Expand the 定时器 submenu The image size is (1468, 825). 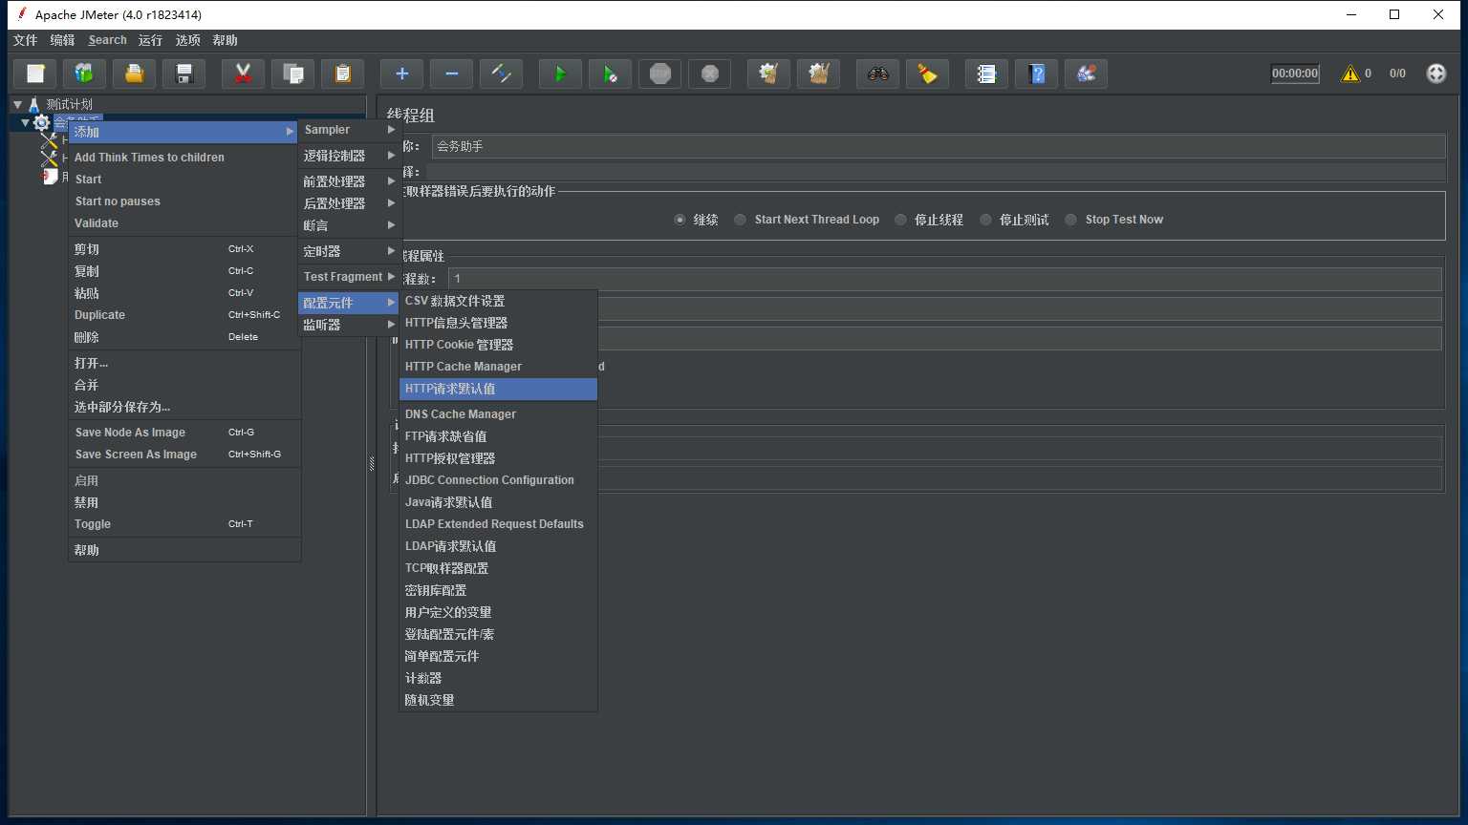[x=349, y=251]
